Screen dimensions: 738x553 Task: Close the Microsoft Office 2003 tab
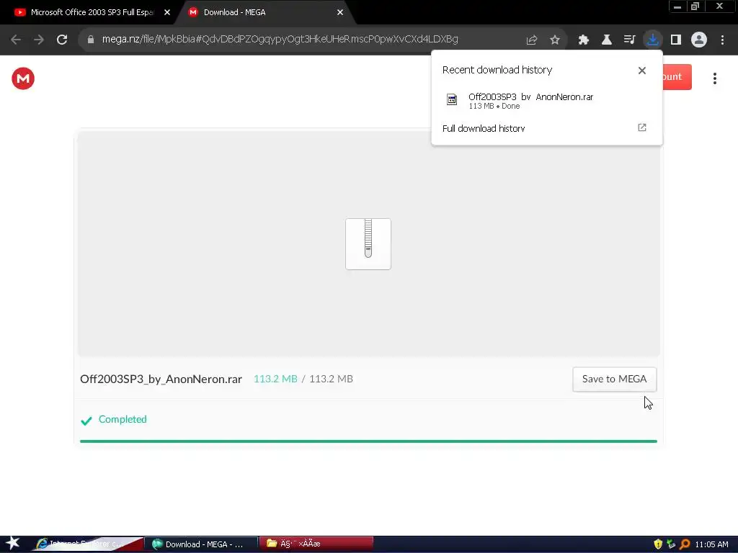pyautogui.click(x=167, y=13)
